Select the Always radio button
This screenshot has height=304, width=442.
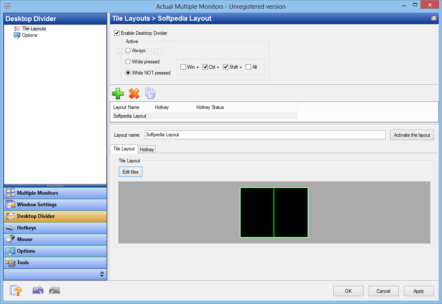128,51
